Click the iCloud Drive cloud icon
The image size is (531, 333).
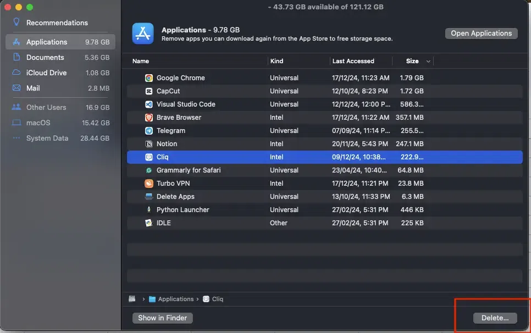pos(16,73)
